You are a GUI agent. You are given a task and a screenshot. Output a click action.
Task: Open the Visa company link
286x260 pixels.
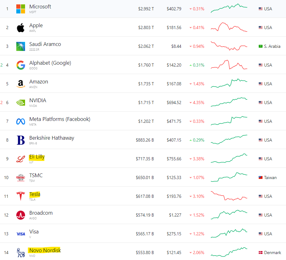(x=34, y=232)
